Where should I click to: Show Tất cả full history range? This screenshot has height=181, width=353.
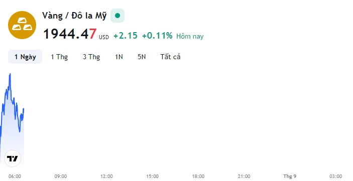[170, 57]
